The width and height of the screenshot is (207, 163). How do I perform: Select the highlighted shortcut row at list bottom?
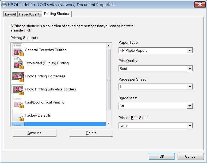point(59,124)
